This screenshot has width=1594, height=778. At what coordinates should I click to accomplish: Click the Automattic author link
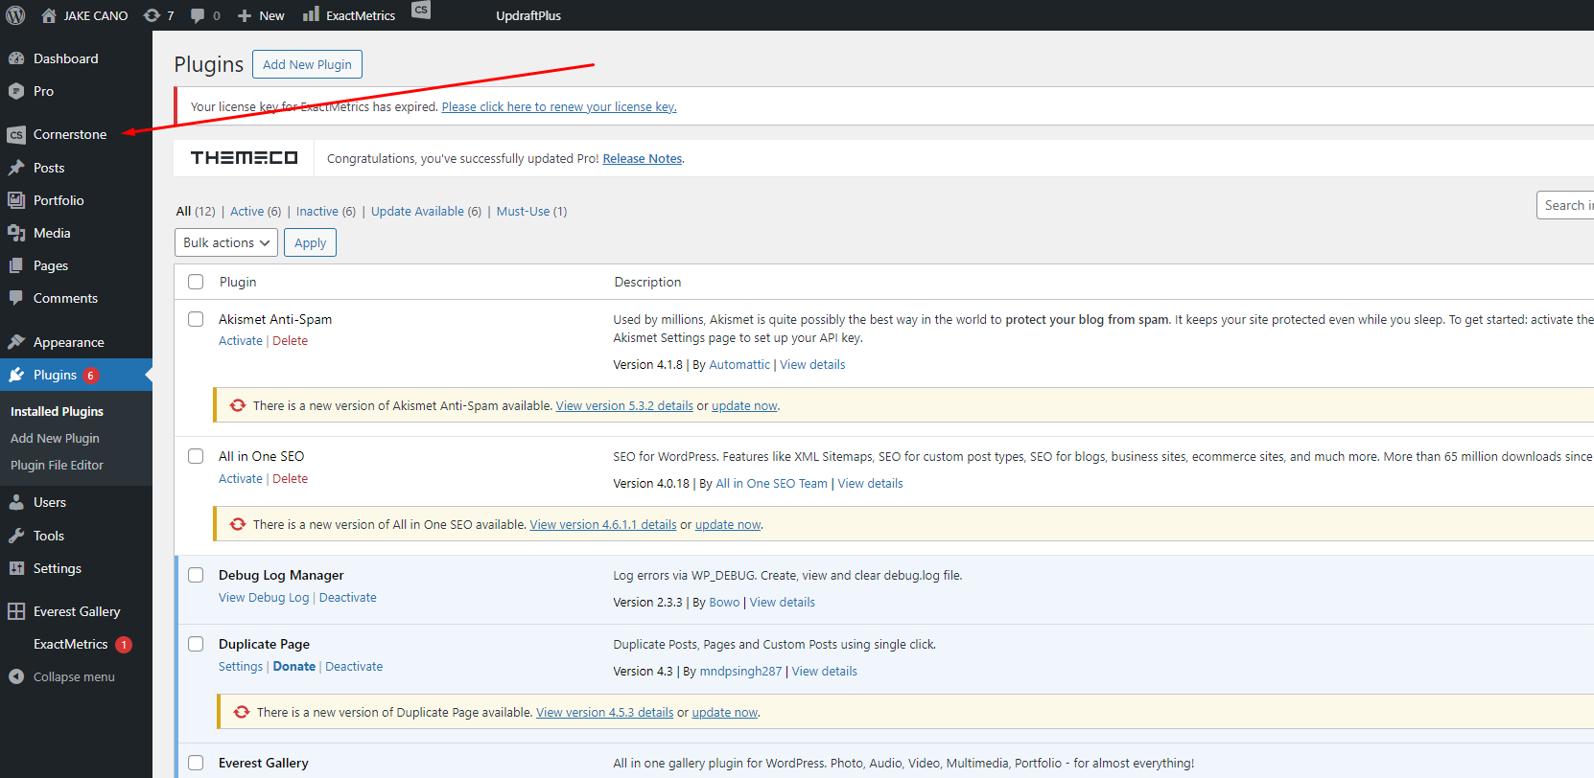click(x=739, y=365)
